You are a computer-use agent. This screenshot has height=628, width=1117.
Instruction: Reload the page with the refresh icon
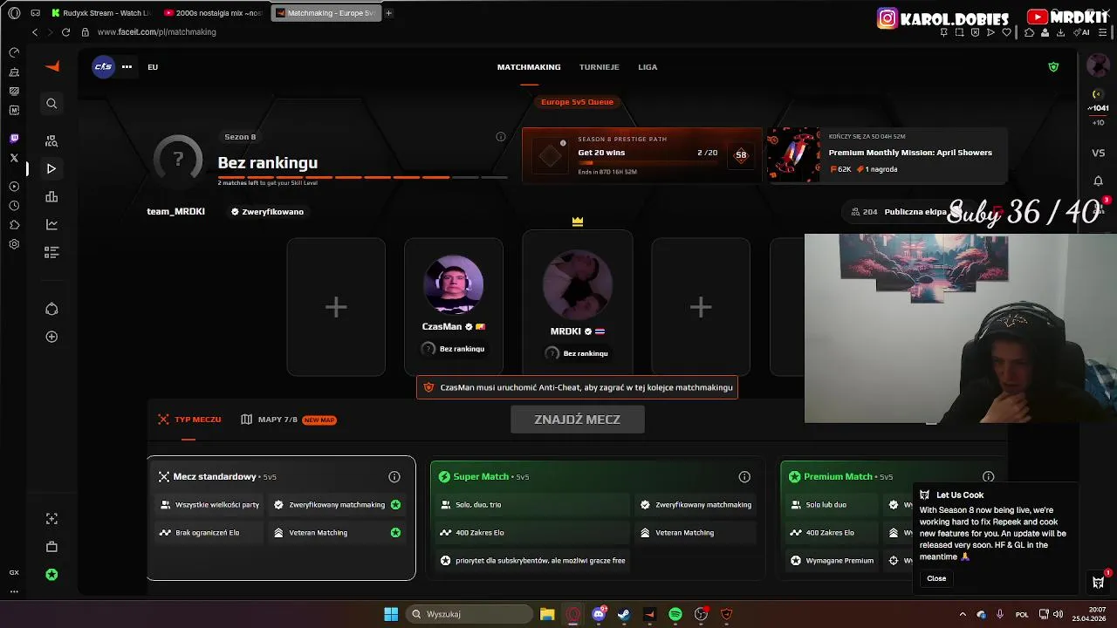[x=65, y=32]
